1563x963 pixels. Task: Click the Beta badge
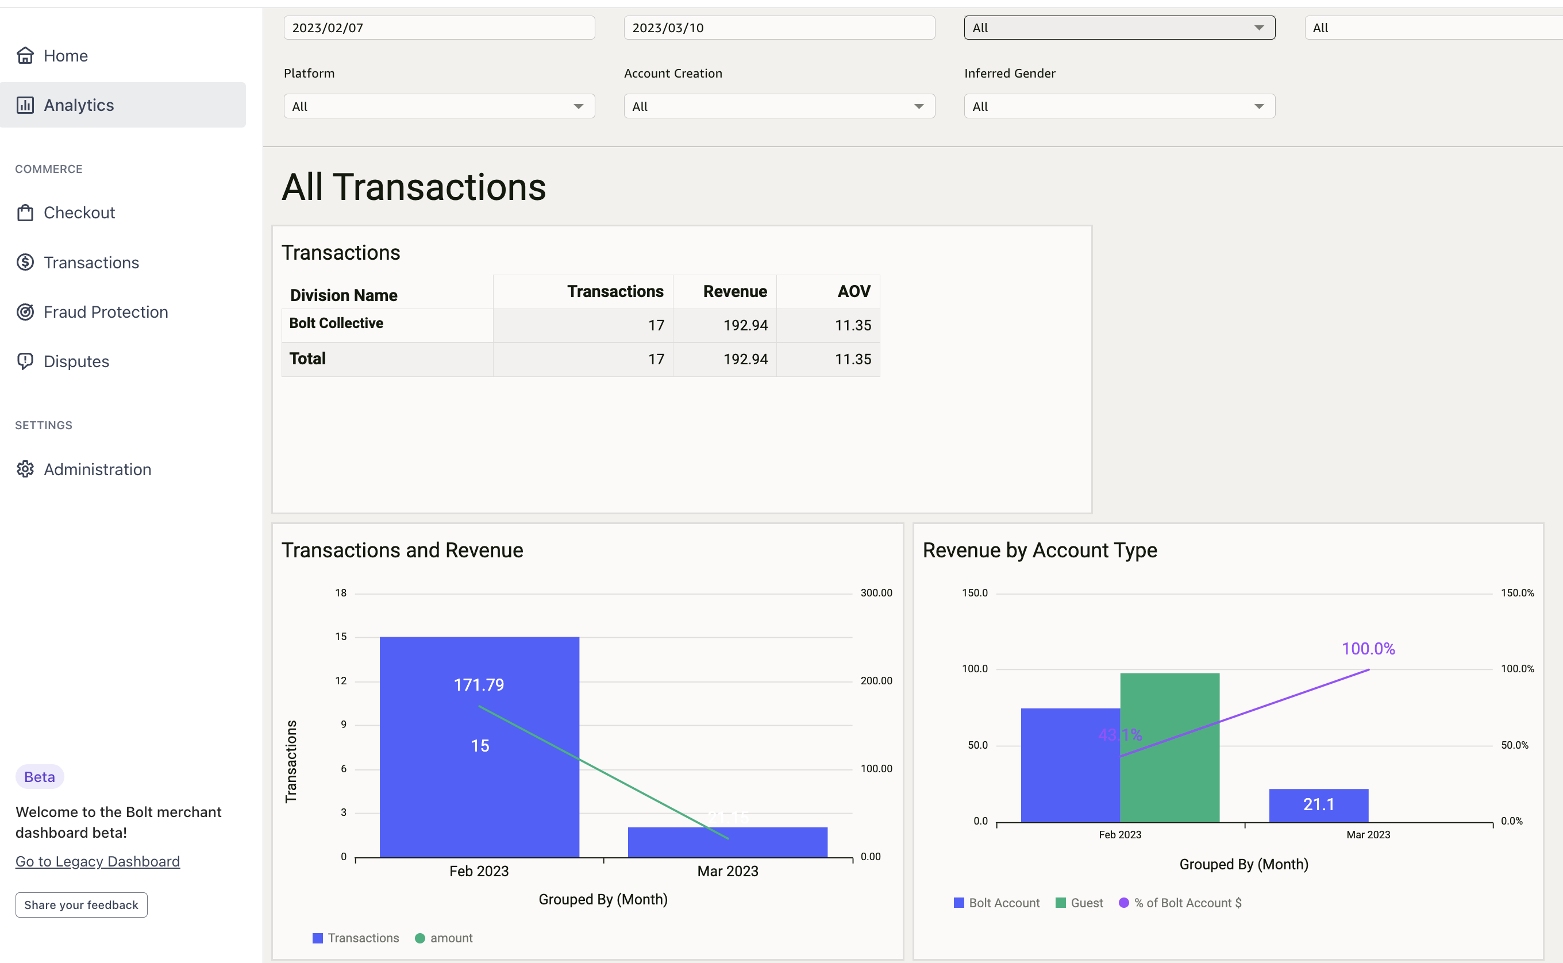tap(40, 777)
